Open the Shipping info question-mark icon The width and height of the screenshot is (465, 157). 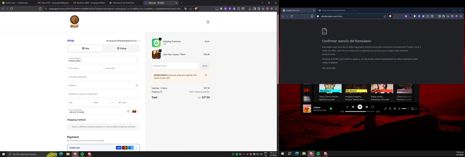pos(161,92)
